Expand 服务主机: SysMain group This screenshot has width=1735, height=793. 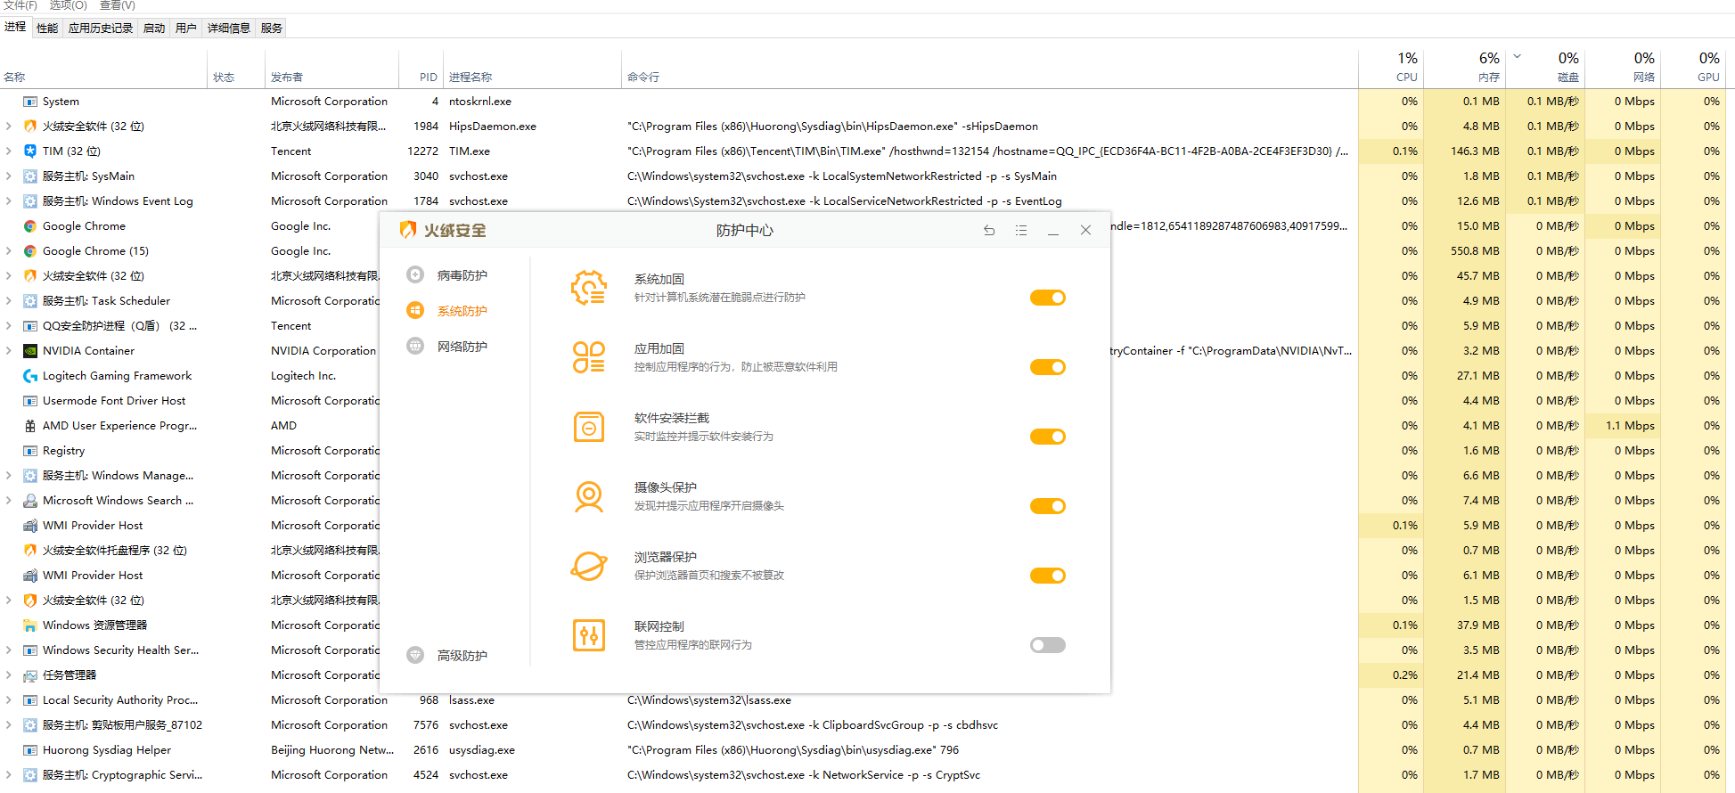pos(9,176)
